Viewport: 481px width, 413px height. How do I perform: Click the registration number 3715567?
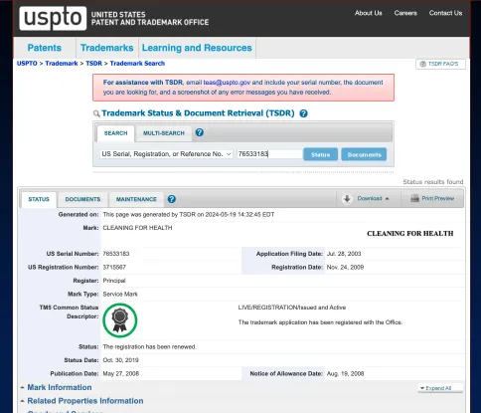pyautogui.click(x=114, y=267)
